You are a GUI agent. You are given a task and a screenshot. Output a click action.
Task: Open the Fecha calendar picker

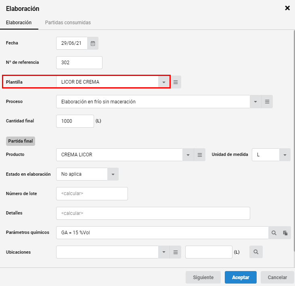(93, 43)
